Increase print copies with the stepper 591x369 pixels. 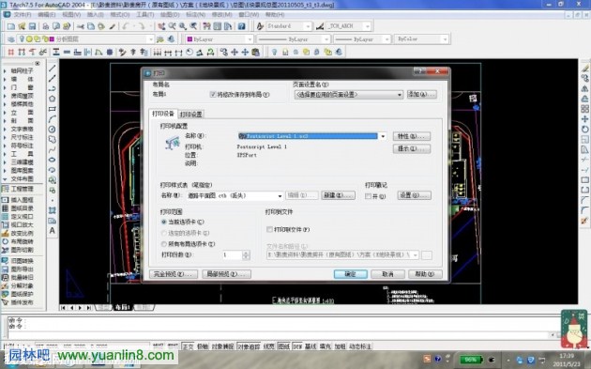coord(246,254)
